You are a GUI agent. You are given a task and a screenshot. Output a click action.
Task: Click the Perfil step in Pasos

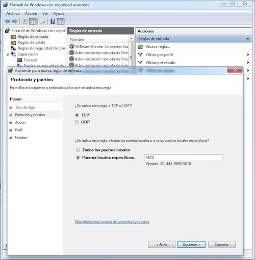pyautogui.click(x=19, y=130)
